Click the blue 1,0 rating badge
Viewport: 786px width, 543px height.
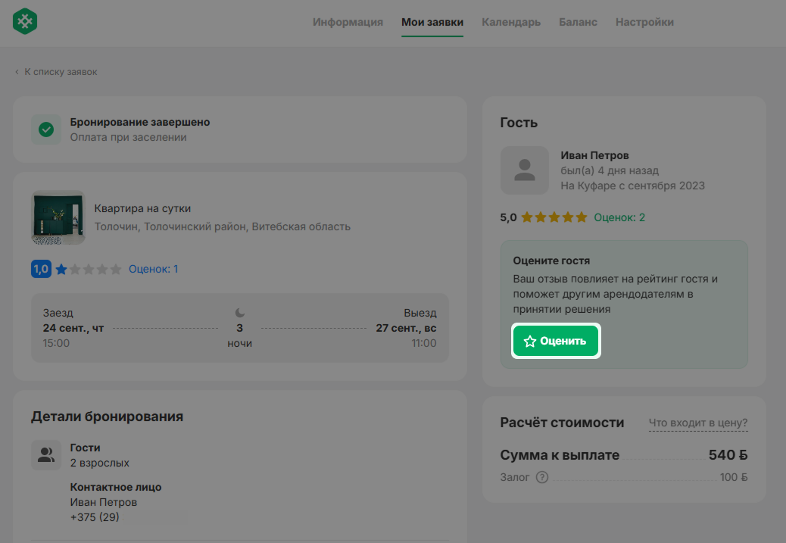[41, 270]
